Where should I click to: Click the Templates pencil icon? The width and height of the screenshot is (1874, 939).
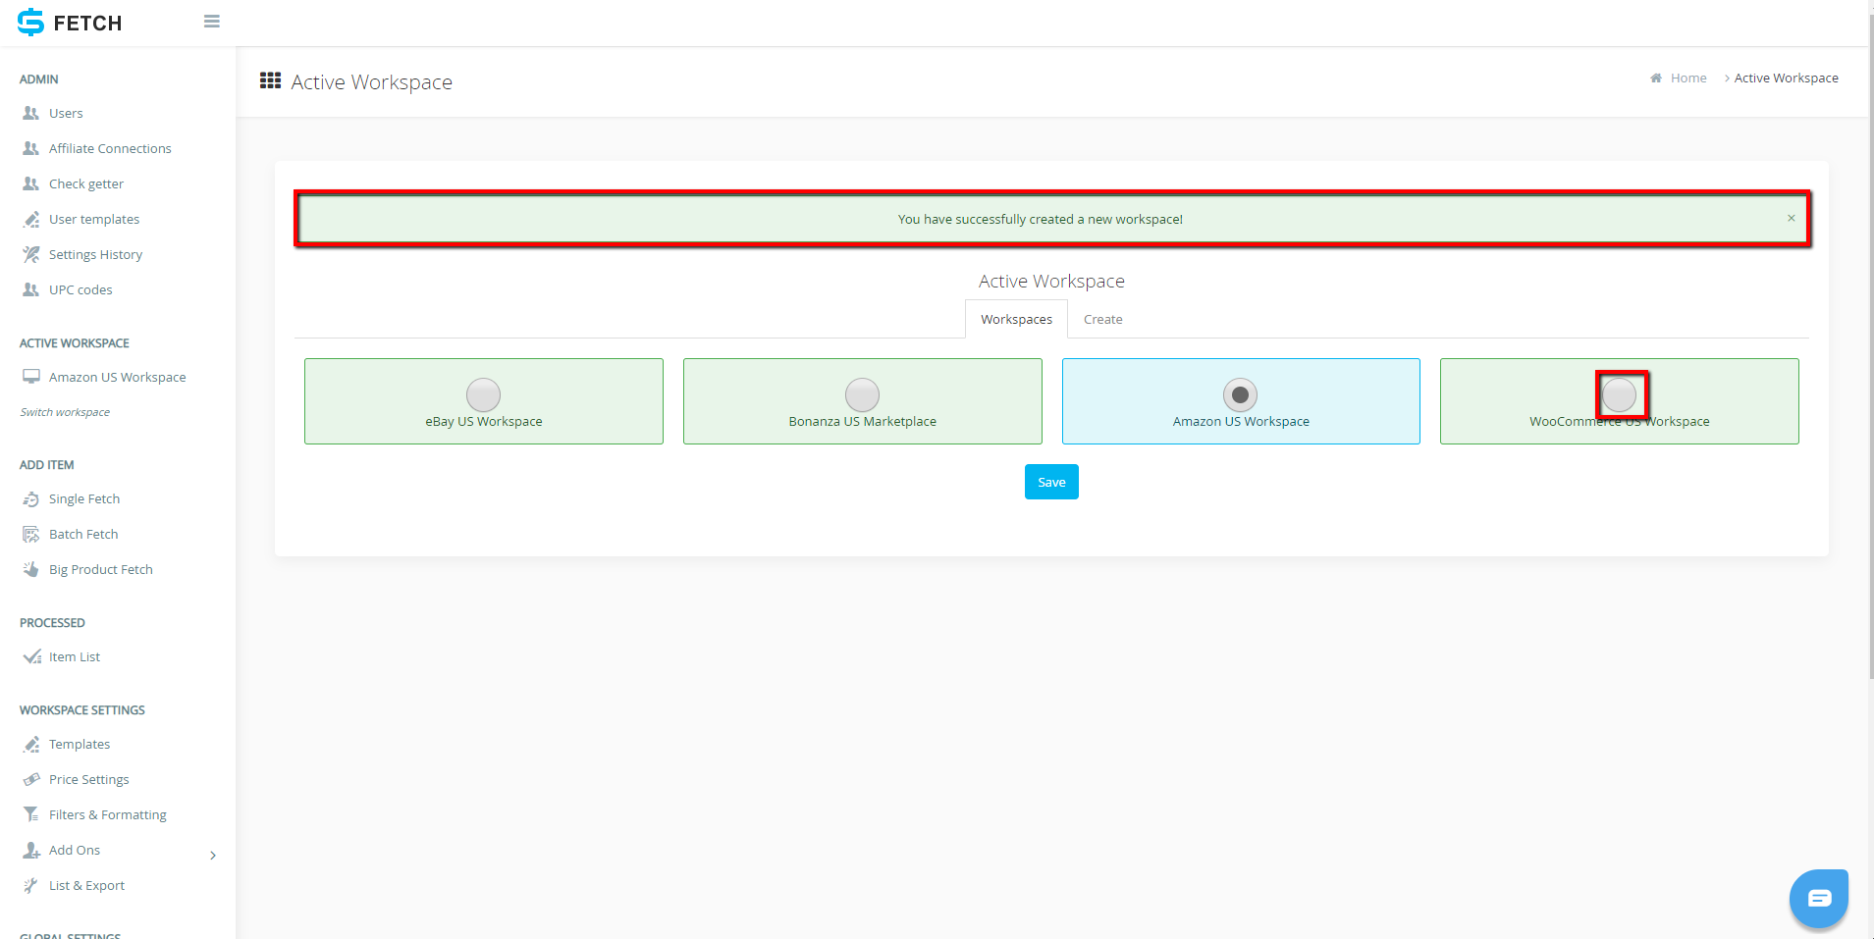tap(31, 744)
